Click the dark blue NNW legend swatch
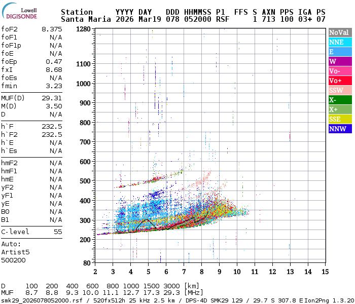355x304 pixels. pyautogui.click(x=340, y=129)
